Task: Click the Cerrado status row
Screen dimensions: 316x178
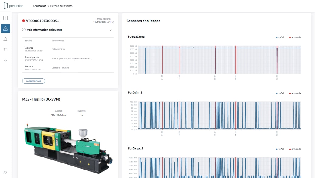Action: coord(68,68)
